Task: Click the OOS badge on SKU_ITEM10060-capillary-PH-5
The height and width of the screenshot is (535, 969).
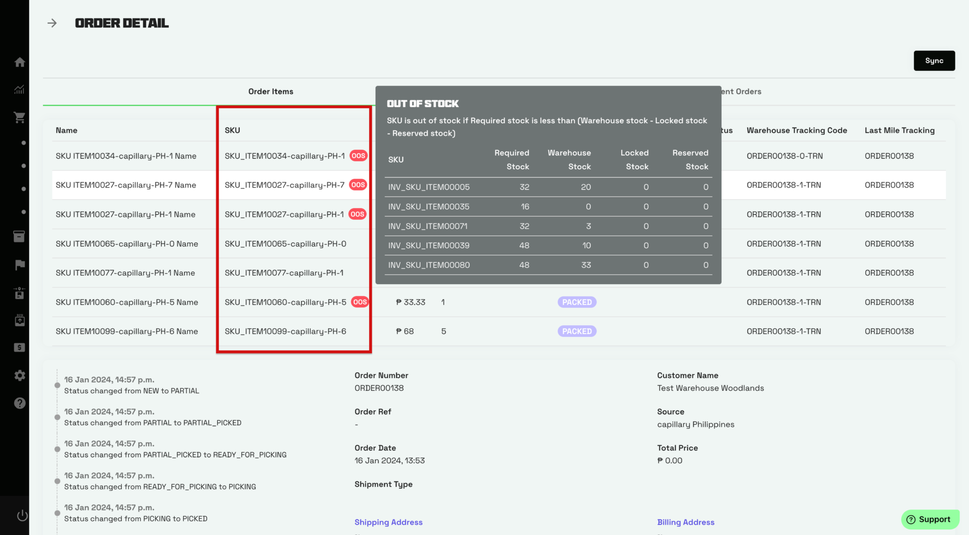Action: click(x=360, y=302)
